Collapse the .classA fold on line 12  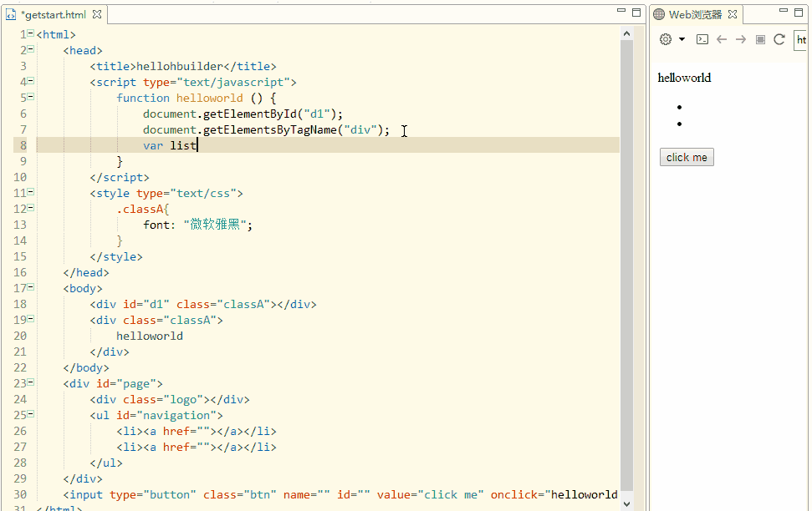(x=31, y=209)
